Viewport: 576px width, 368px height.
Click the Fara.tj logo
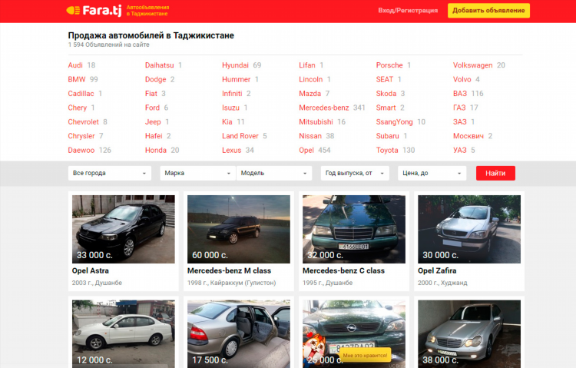click(94, 10)
